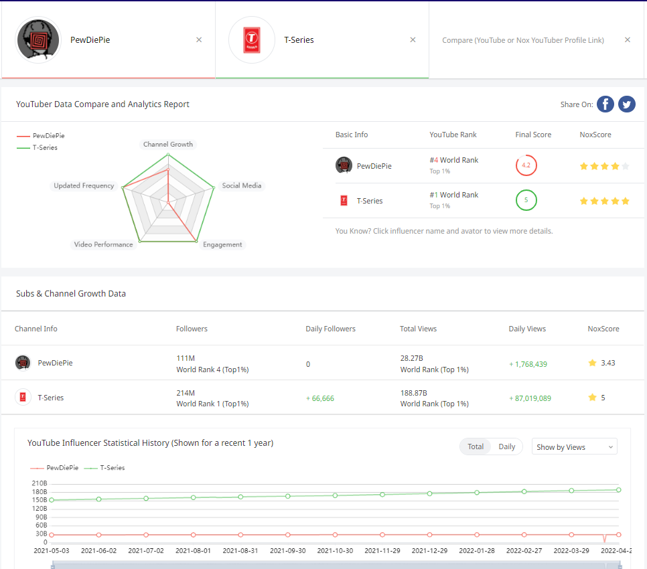Click the 3.43 NoxScore star icon

pyautogui.click(x=593, y=363)
